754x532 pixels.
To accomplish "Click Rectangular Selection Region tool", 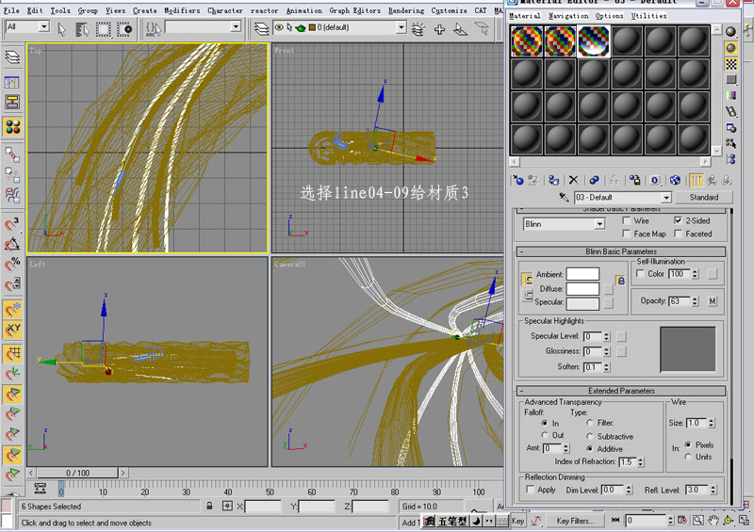I will click(x=103, y=30).
